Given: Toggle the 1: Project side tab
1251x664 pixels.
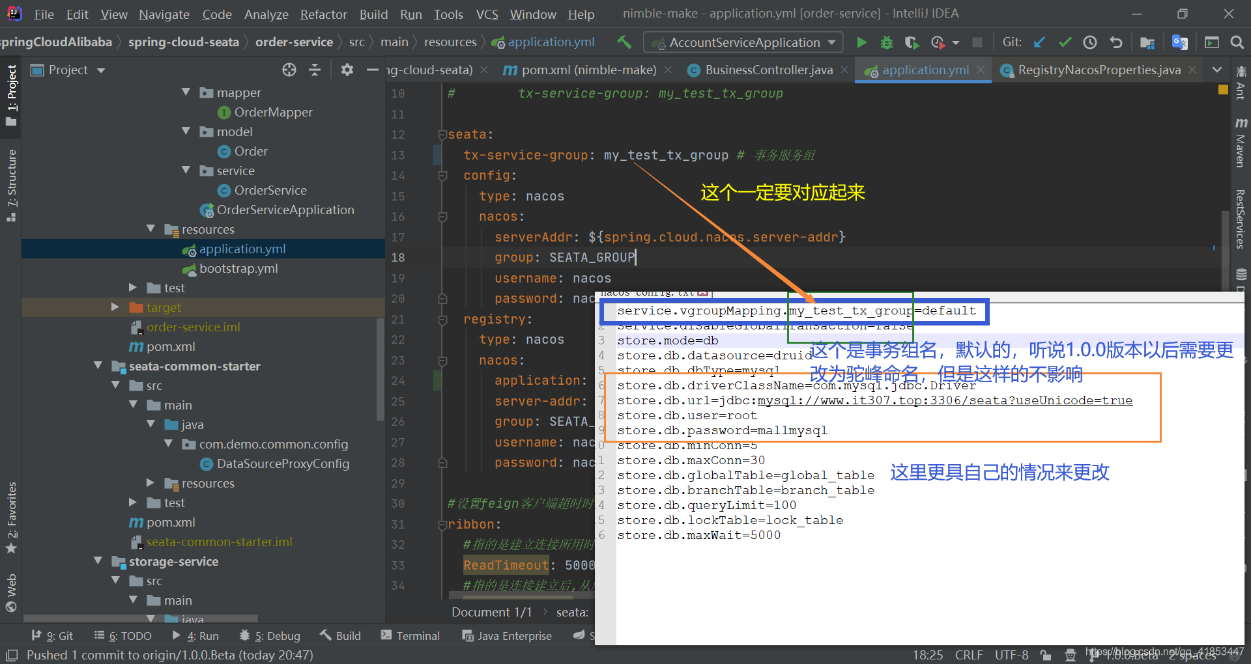Looking at the screenshot, I should pos(11,96).
